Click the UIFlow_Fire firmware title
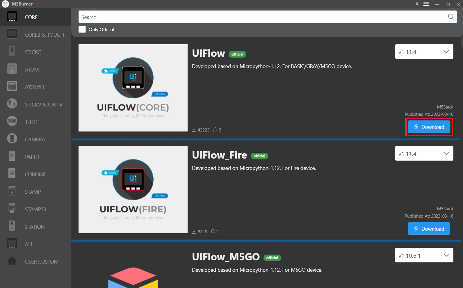 (220, 155)
